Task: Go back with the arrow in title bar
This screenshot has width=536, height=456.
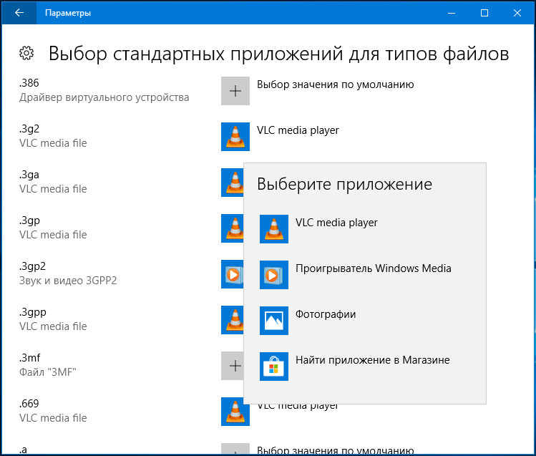Action: (19, 13)
